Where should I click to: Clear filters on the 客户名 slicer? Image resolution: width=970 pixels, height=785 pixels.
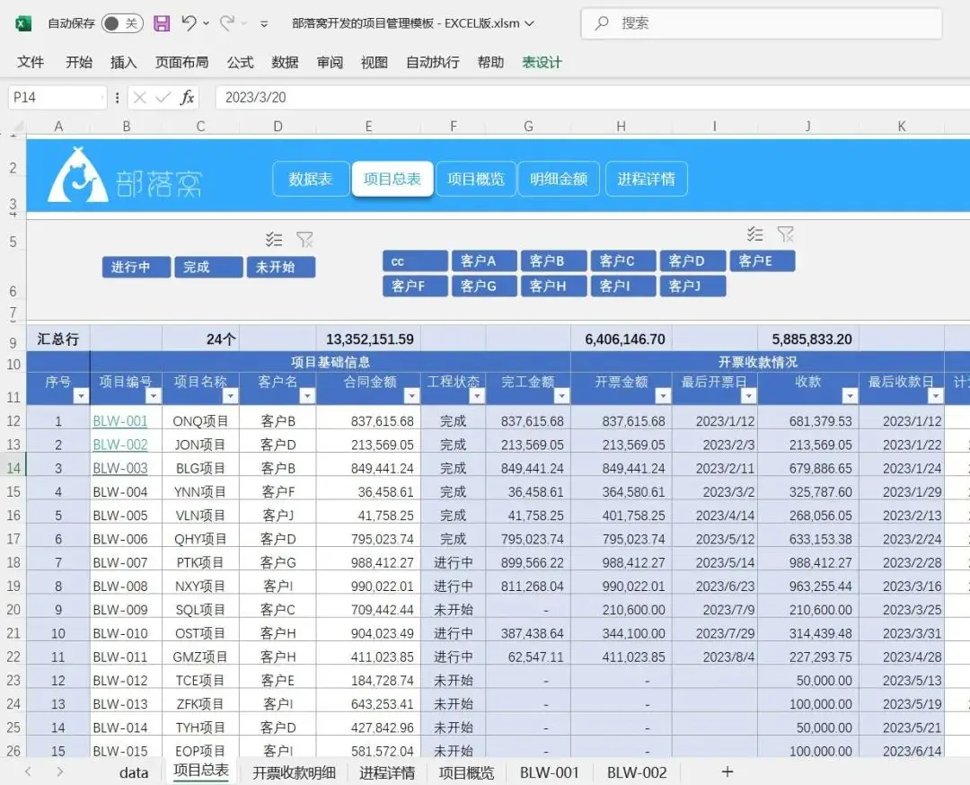(786, 234)
